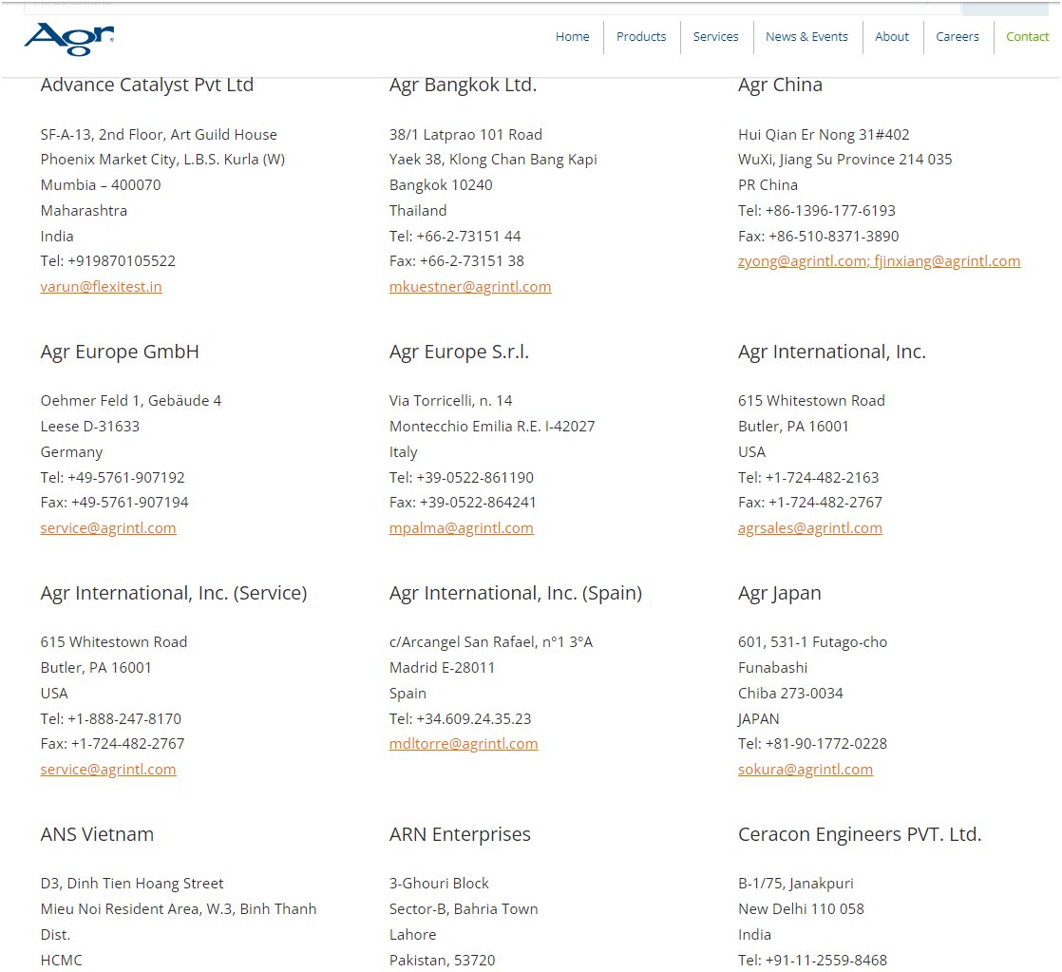Click the Agr China email link
1062x972 pixels.
(879, 261)
